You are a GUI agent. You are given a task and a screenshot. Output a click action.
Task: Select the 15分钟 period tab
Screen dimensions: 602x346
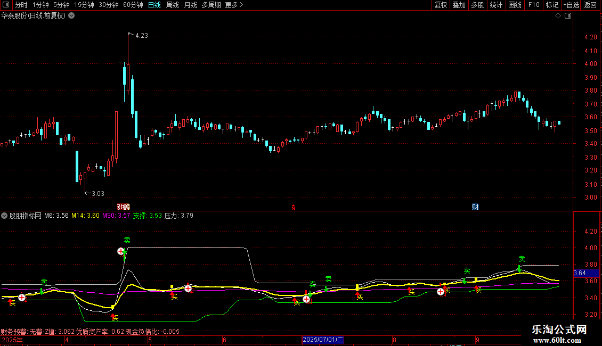[84, 5]
